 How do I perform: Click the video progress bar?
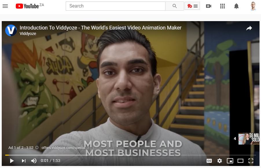[x=130, y=155]
